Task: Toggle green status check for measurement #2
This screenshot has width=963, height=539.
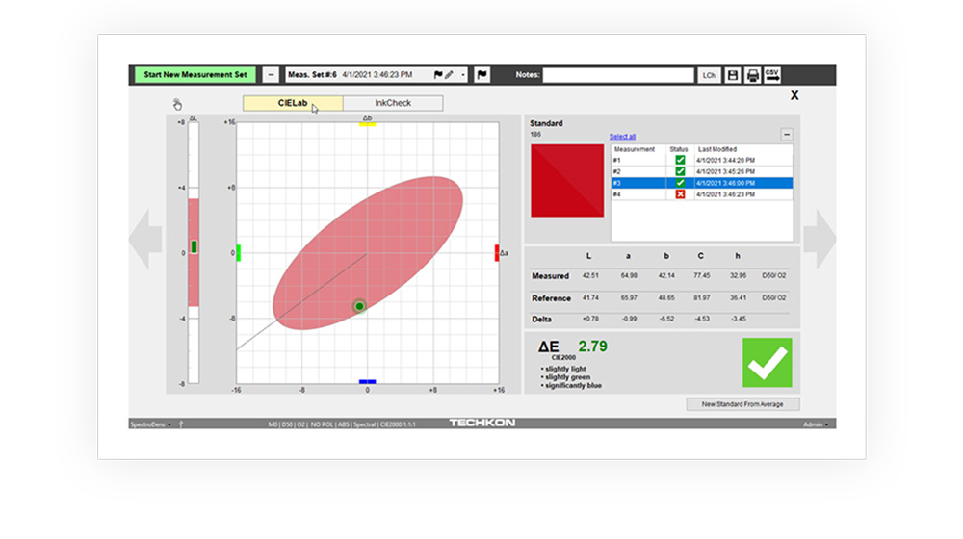Action: pyautogui.click(x=680, y=171)
